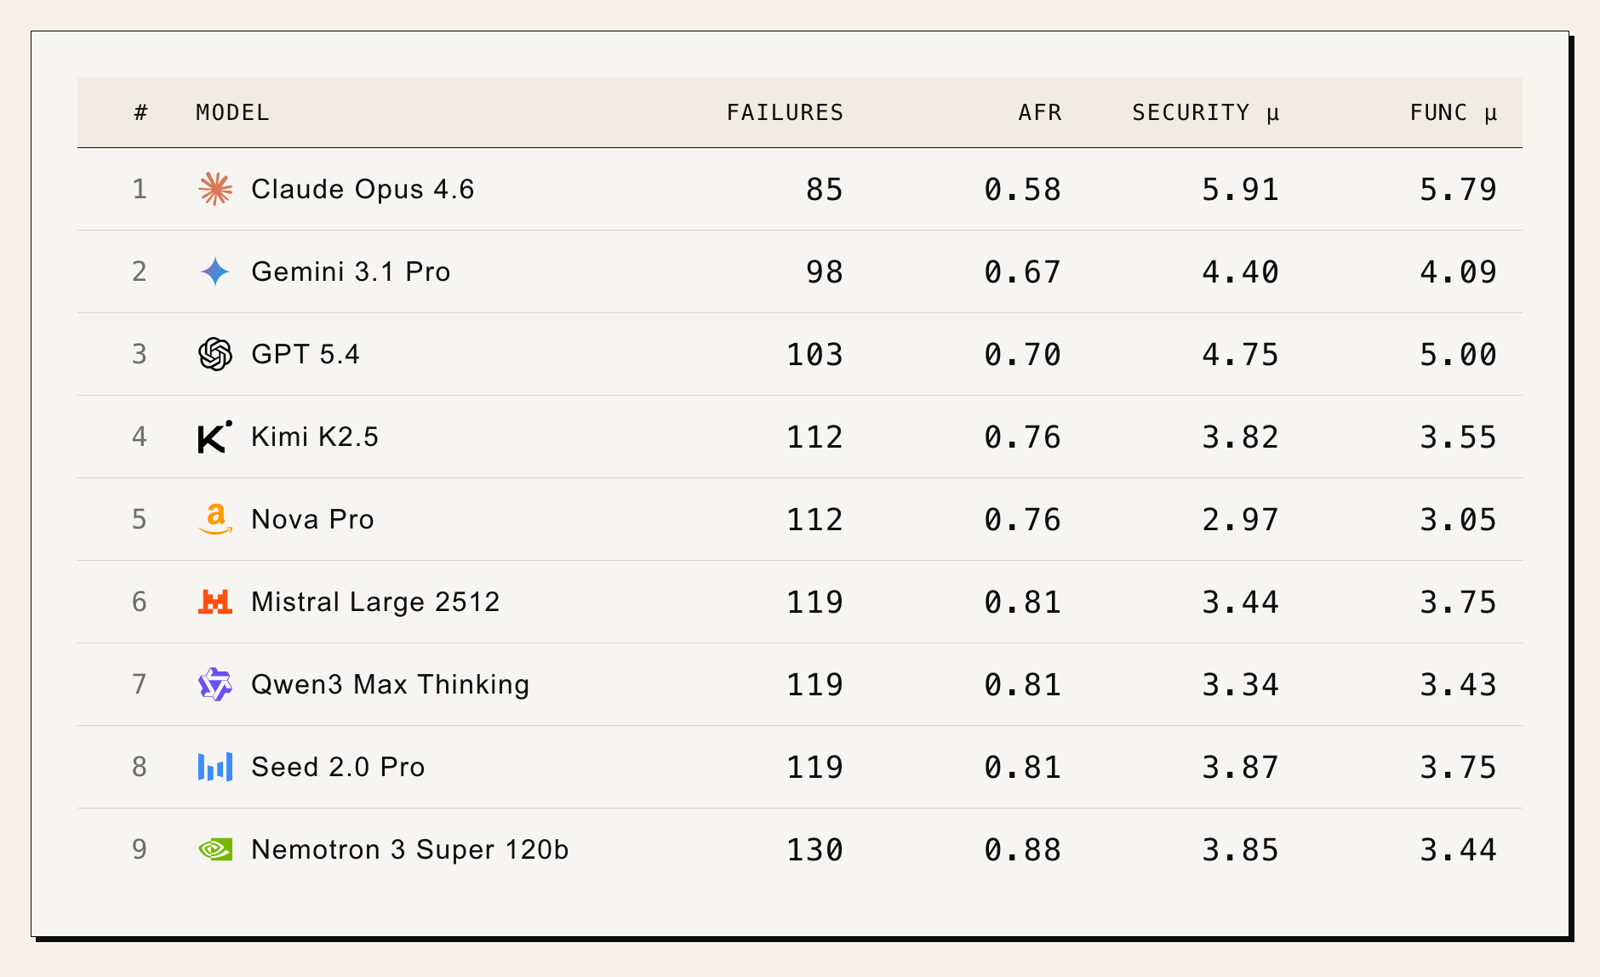Click the MODEL column header
Screen dimensions: 1600x977
tap(232, 112)
